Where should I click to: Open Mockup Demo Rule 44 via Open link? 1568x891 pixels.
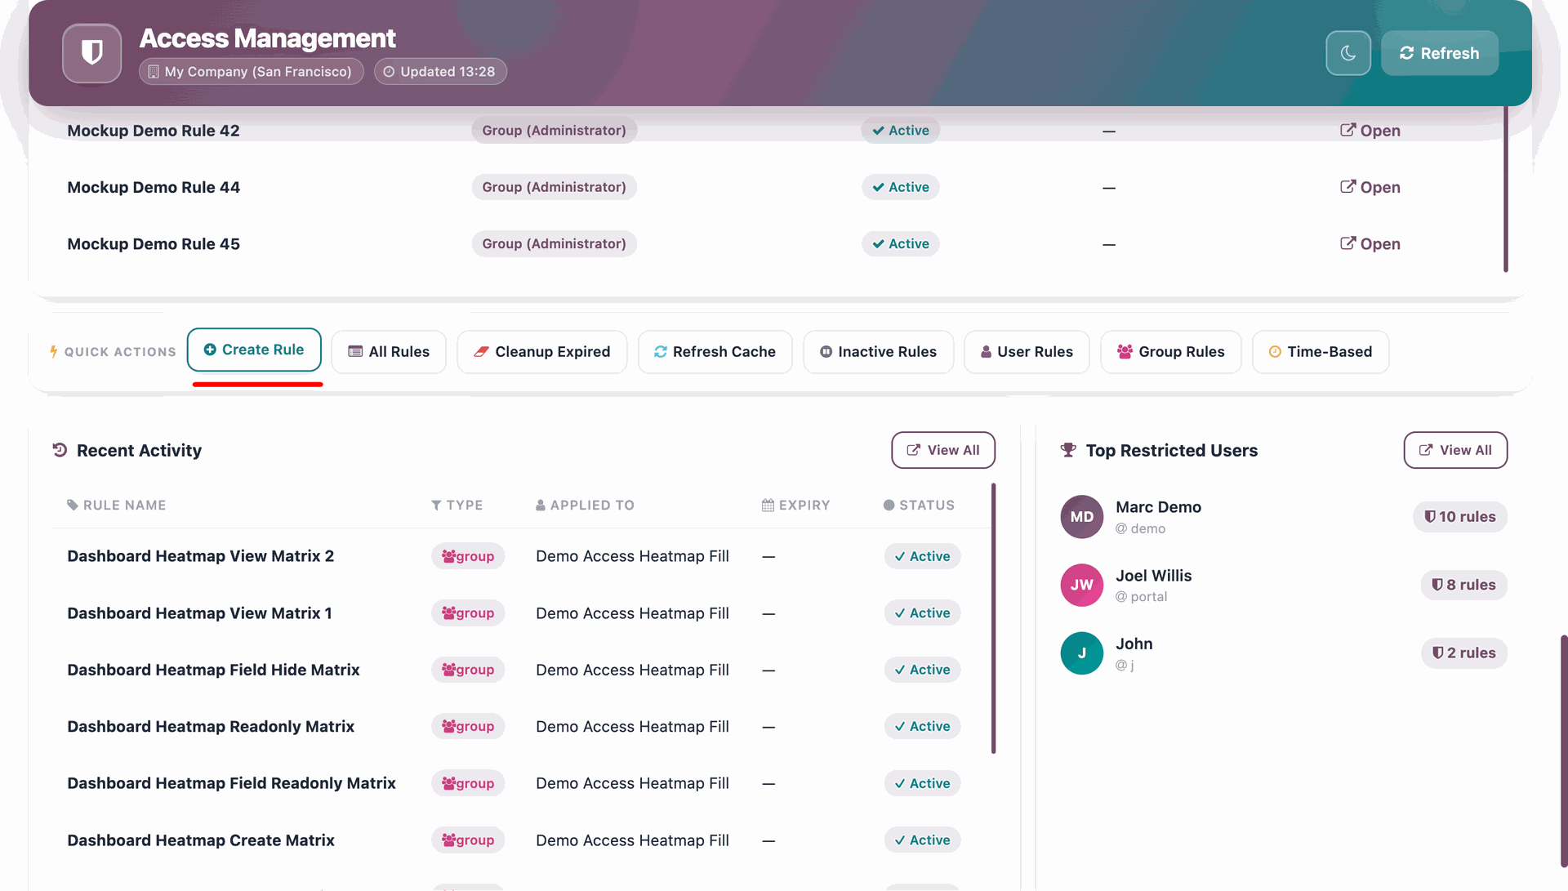click(1370, 187)
